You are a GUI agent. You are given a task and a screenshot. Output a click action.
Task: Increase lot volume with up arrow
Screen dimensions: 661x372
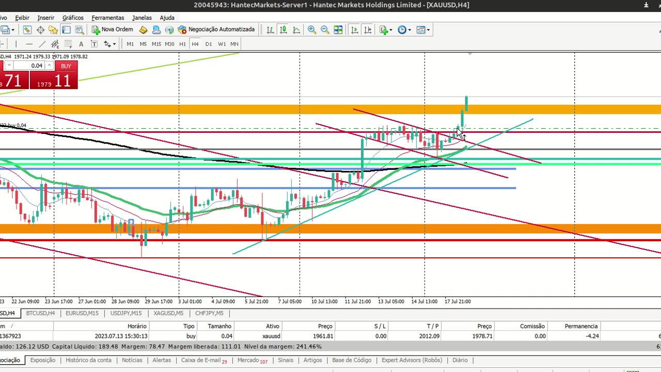(49, 66)
